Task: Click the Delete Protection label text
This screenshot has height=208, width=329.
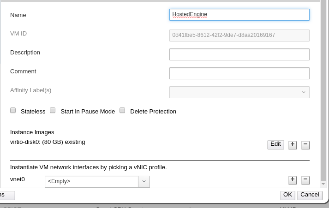Action: [x=153, y=112]
